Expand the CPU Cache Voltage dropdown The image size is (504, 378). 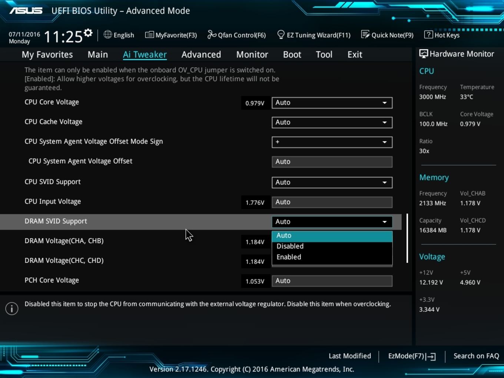tap(332, 122)
